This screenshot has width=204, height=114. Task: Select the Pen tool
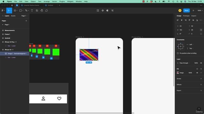[26, 10]
